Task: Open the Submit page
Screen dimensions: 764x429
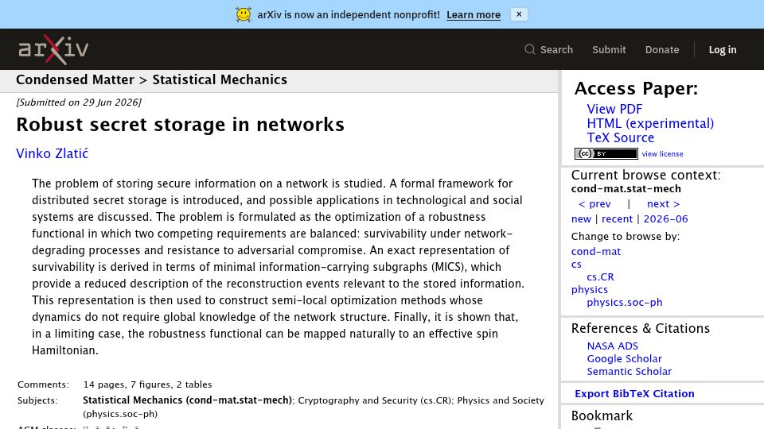Action: [x=609, y=49]
